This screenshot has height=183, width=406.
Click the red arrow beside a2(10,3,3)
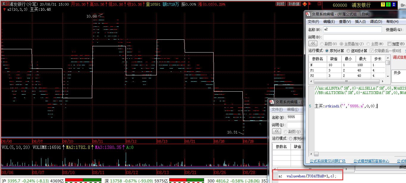click(4, 9)
